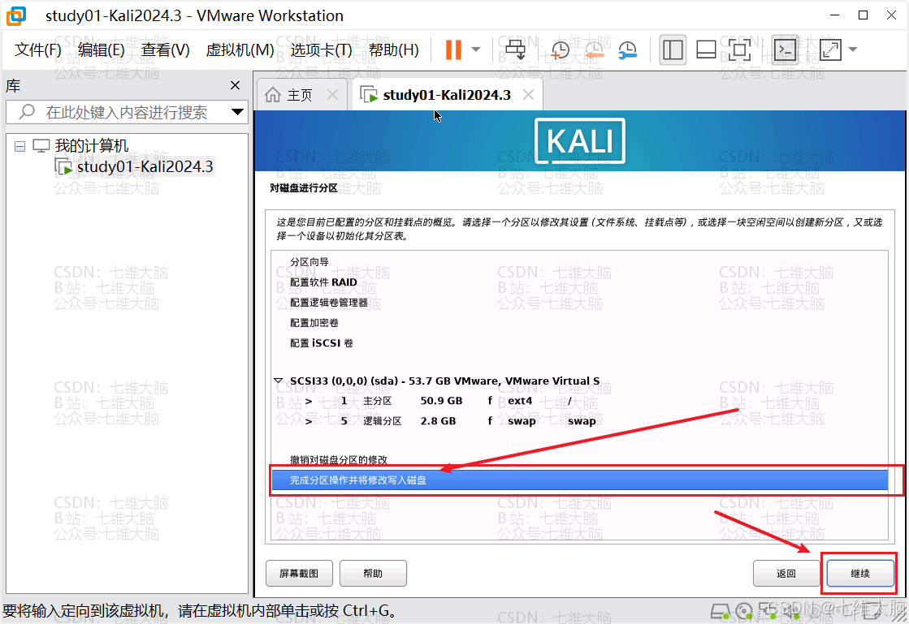Select 配置 iSCSI 卷 option

pos(321,342)
